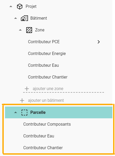Select Contributeur Eau under Parcelle
The image size is (115, 156).
click(39, 136)
